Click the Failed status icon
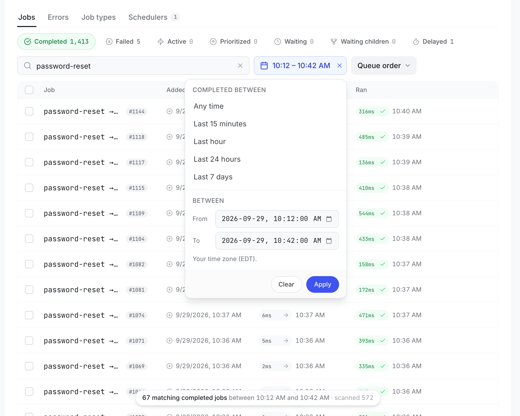This screenshot has height=416, width=520. click(109, 42)
